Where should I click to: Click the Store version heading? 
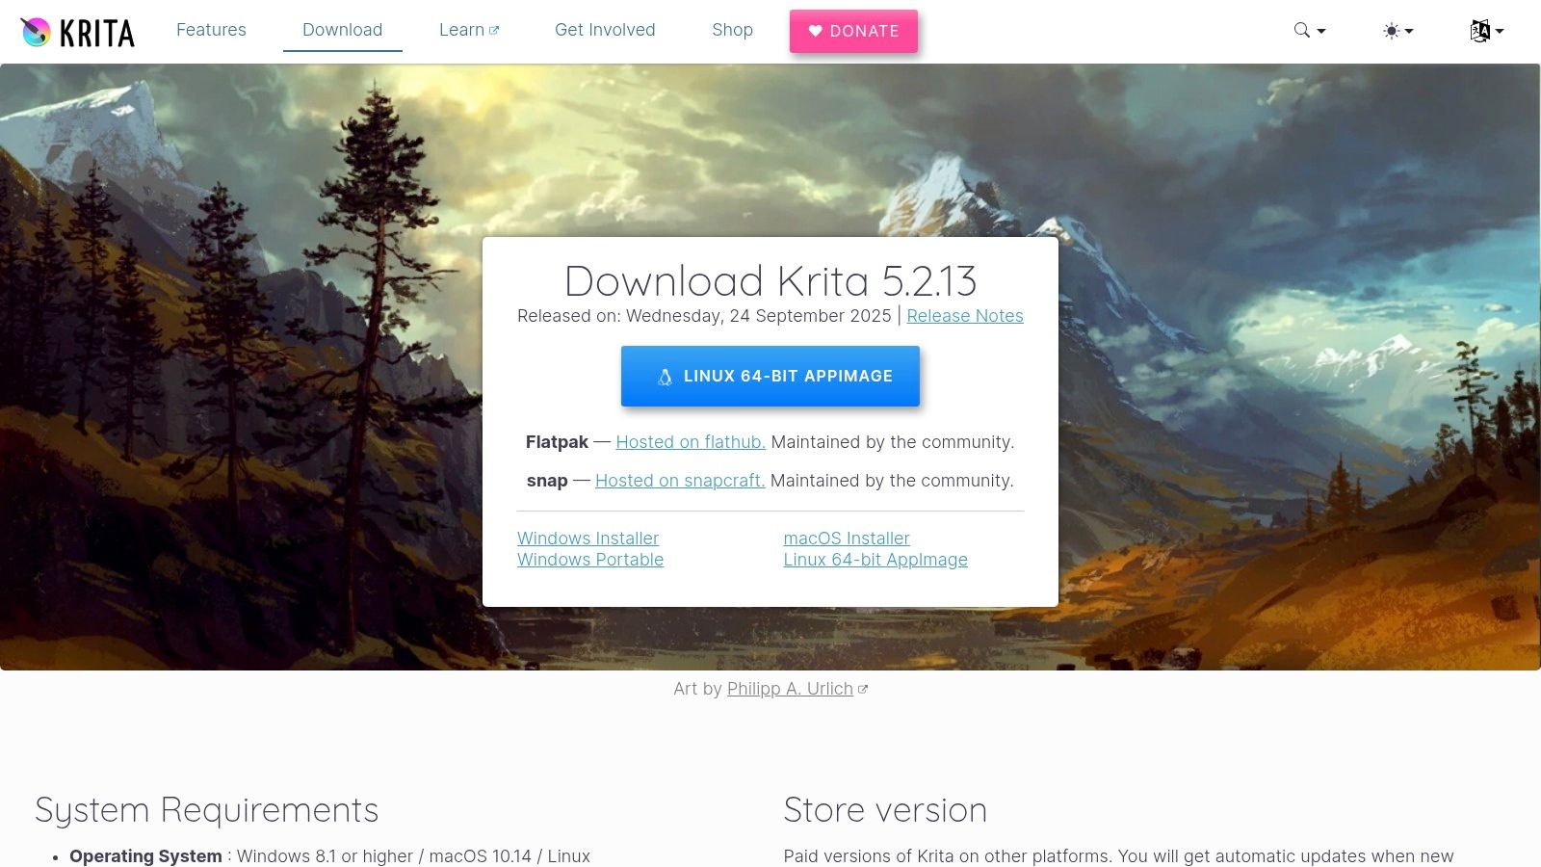click(885, 810)
